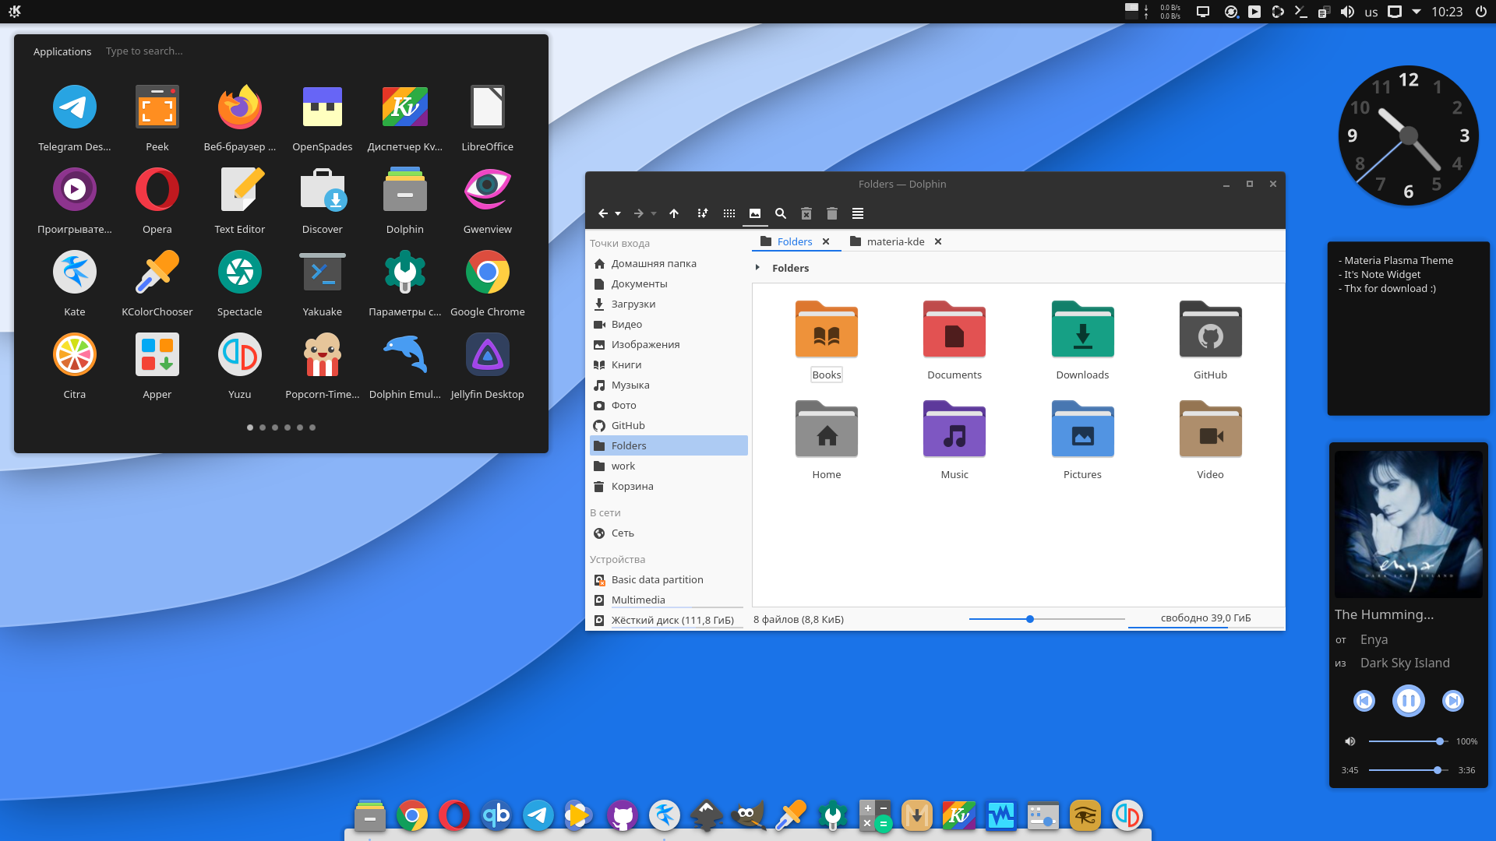The height and width of the screenshot is (841, 1496).
Task: Close the materia-kde tab
Action: pyautogui.click(x=938, y=241)
